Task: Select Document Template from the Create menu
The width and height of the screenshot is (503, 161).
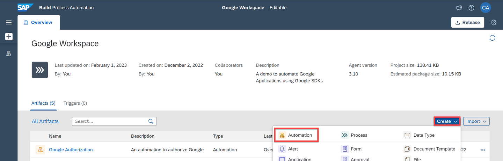Action: [x=430, y=149]
